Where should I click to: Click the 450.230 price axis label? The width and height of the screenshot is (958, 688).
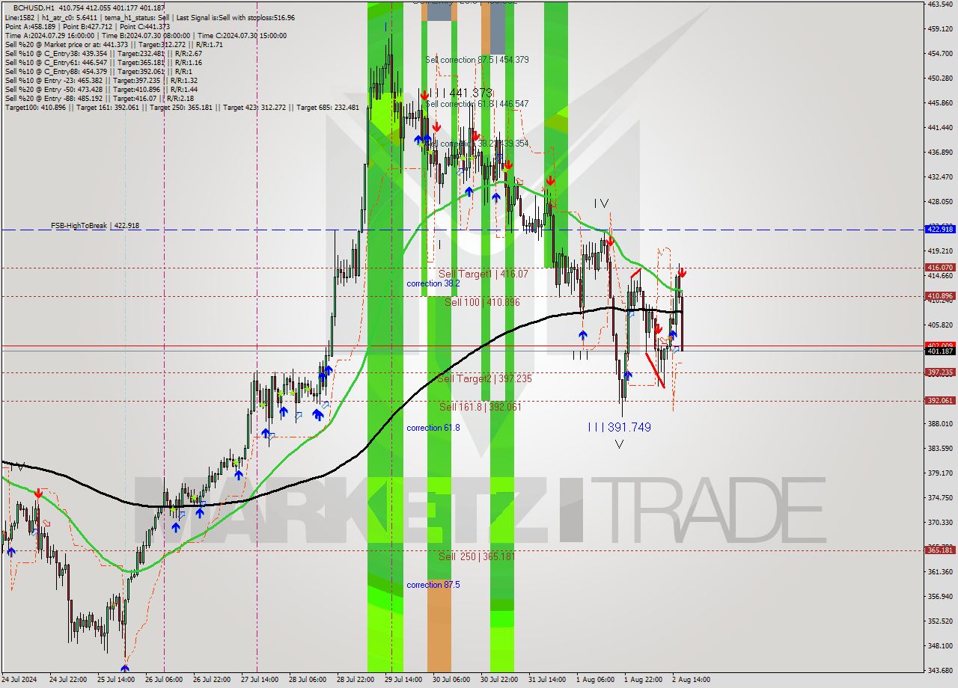tap(939, 78)
